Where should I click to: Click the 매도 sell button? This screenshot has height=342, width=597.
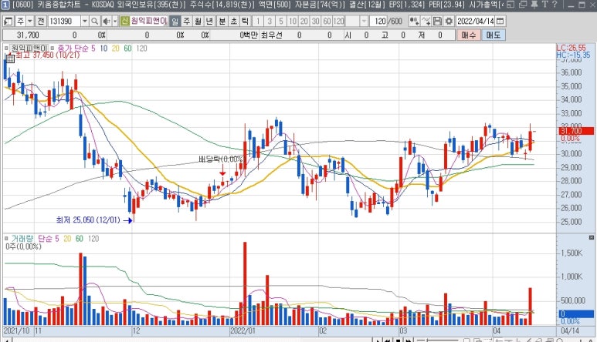(493, 35)
